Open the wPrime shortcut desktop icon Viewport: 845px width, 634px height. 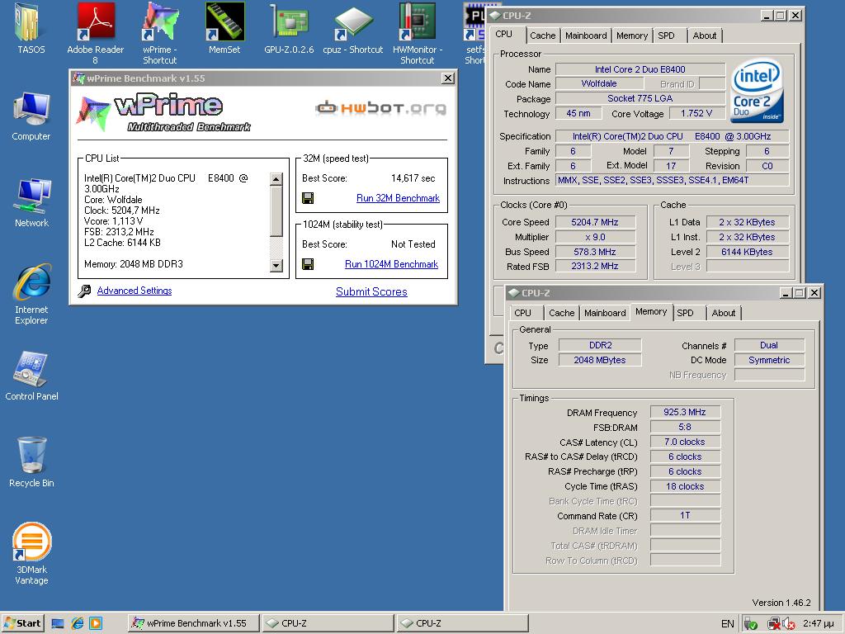(x=160, y=22)
